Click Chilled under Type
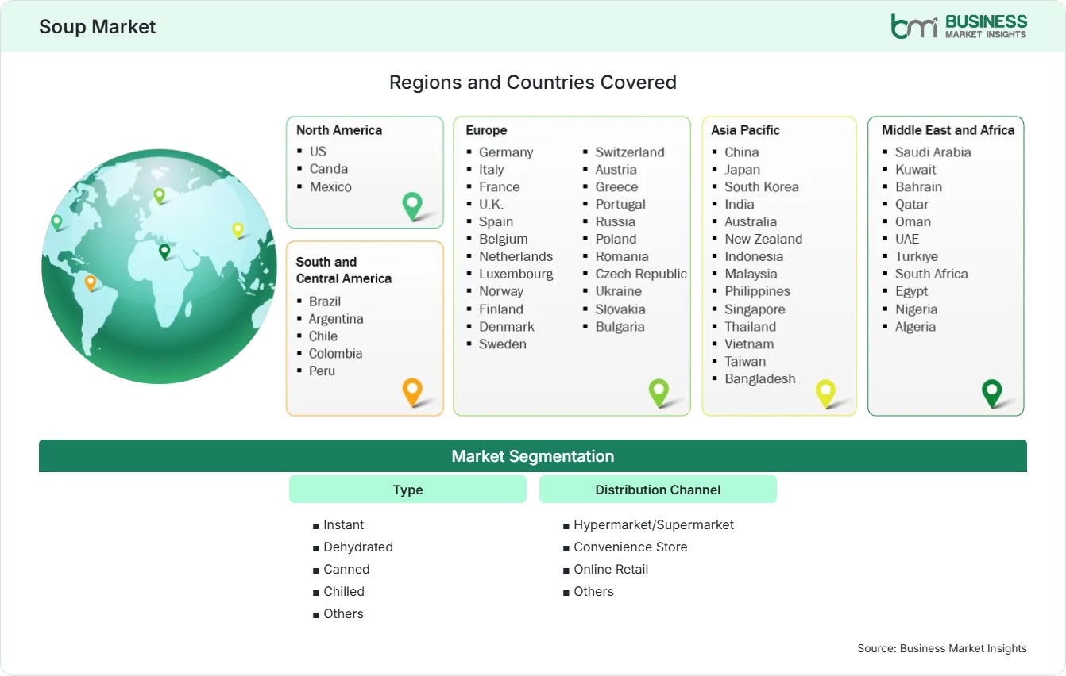The width and height of the screenshot is (1066, 676). pos(344,592)
